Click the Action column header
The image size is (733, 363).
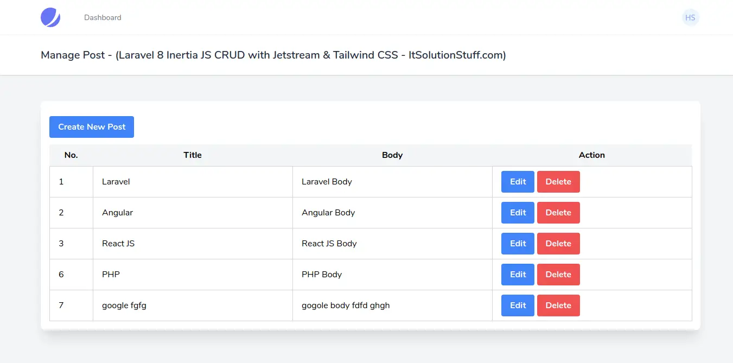(591, 155)
